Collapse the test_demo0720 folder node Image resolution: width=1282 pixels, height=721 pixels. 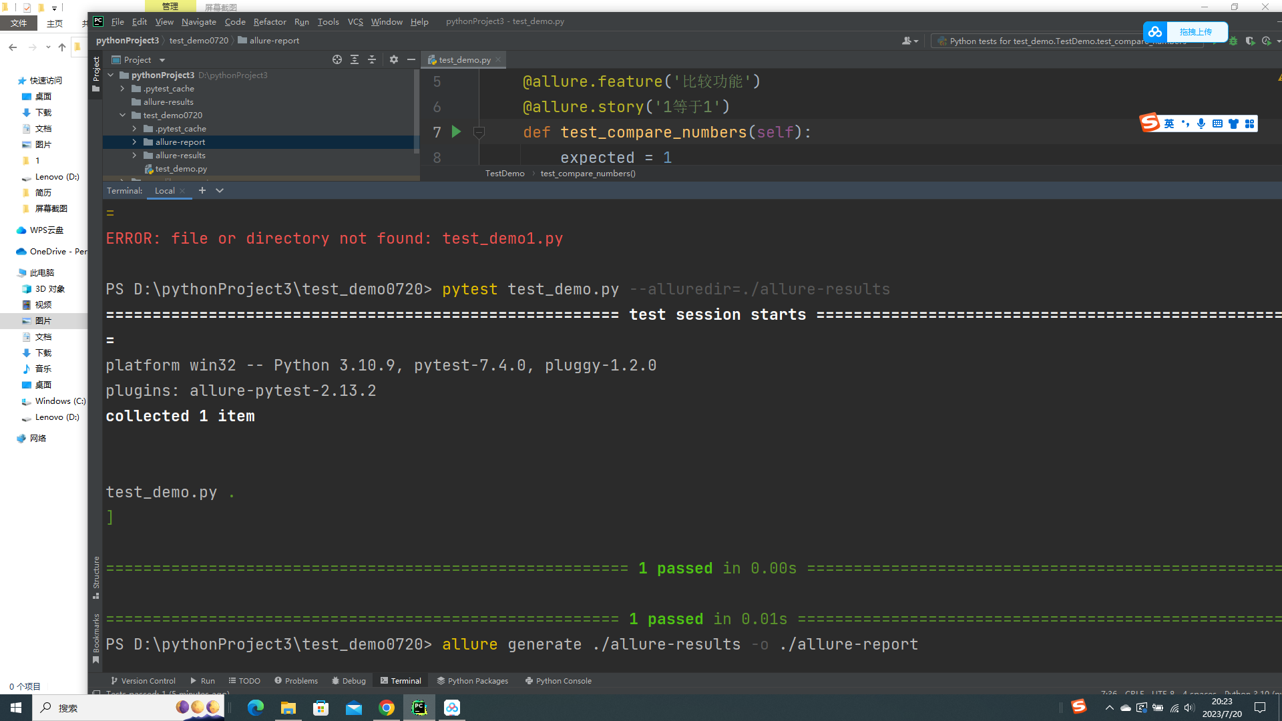pyautogui.click(x=123, y=115)
